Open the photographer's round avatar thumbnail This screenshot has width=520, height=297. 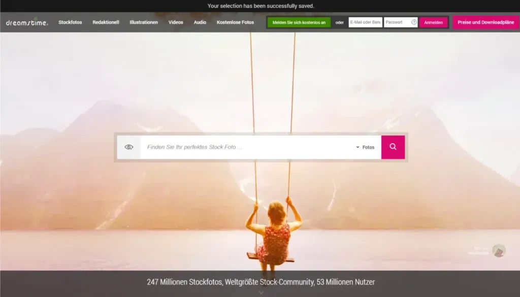point(499,250)
